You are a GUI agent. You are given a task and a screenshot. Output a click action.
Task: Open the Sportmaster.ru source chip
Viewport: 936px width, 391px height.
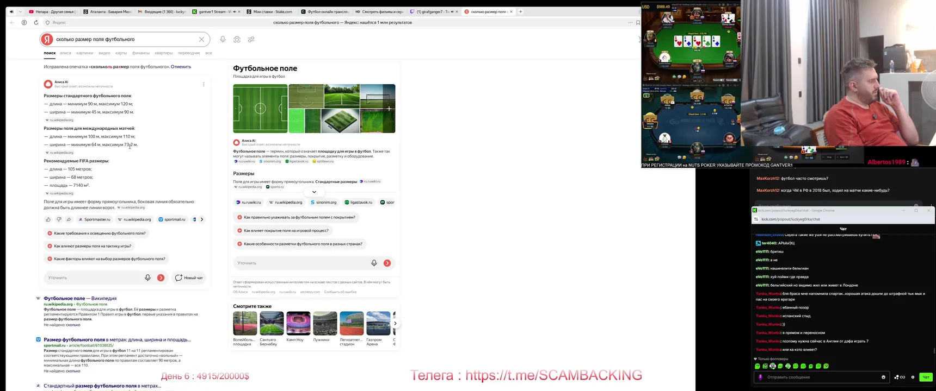94,219
